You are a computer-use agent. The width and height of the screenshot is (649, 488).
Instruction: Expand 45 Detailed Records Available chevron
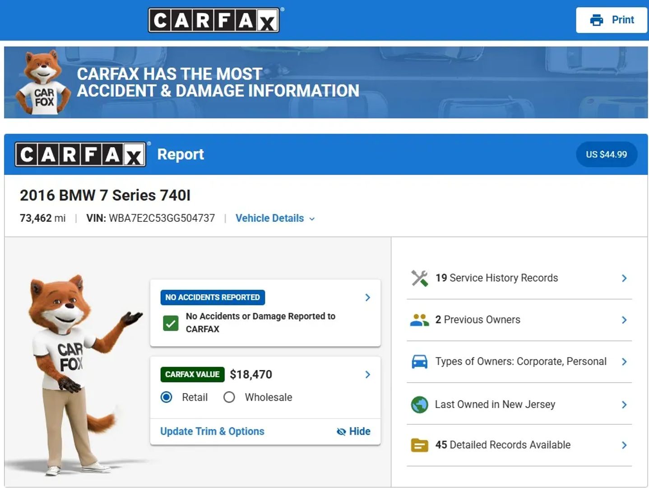[x=624, y=445]
